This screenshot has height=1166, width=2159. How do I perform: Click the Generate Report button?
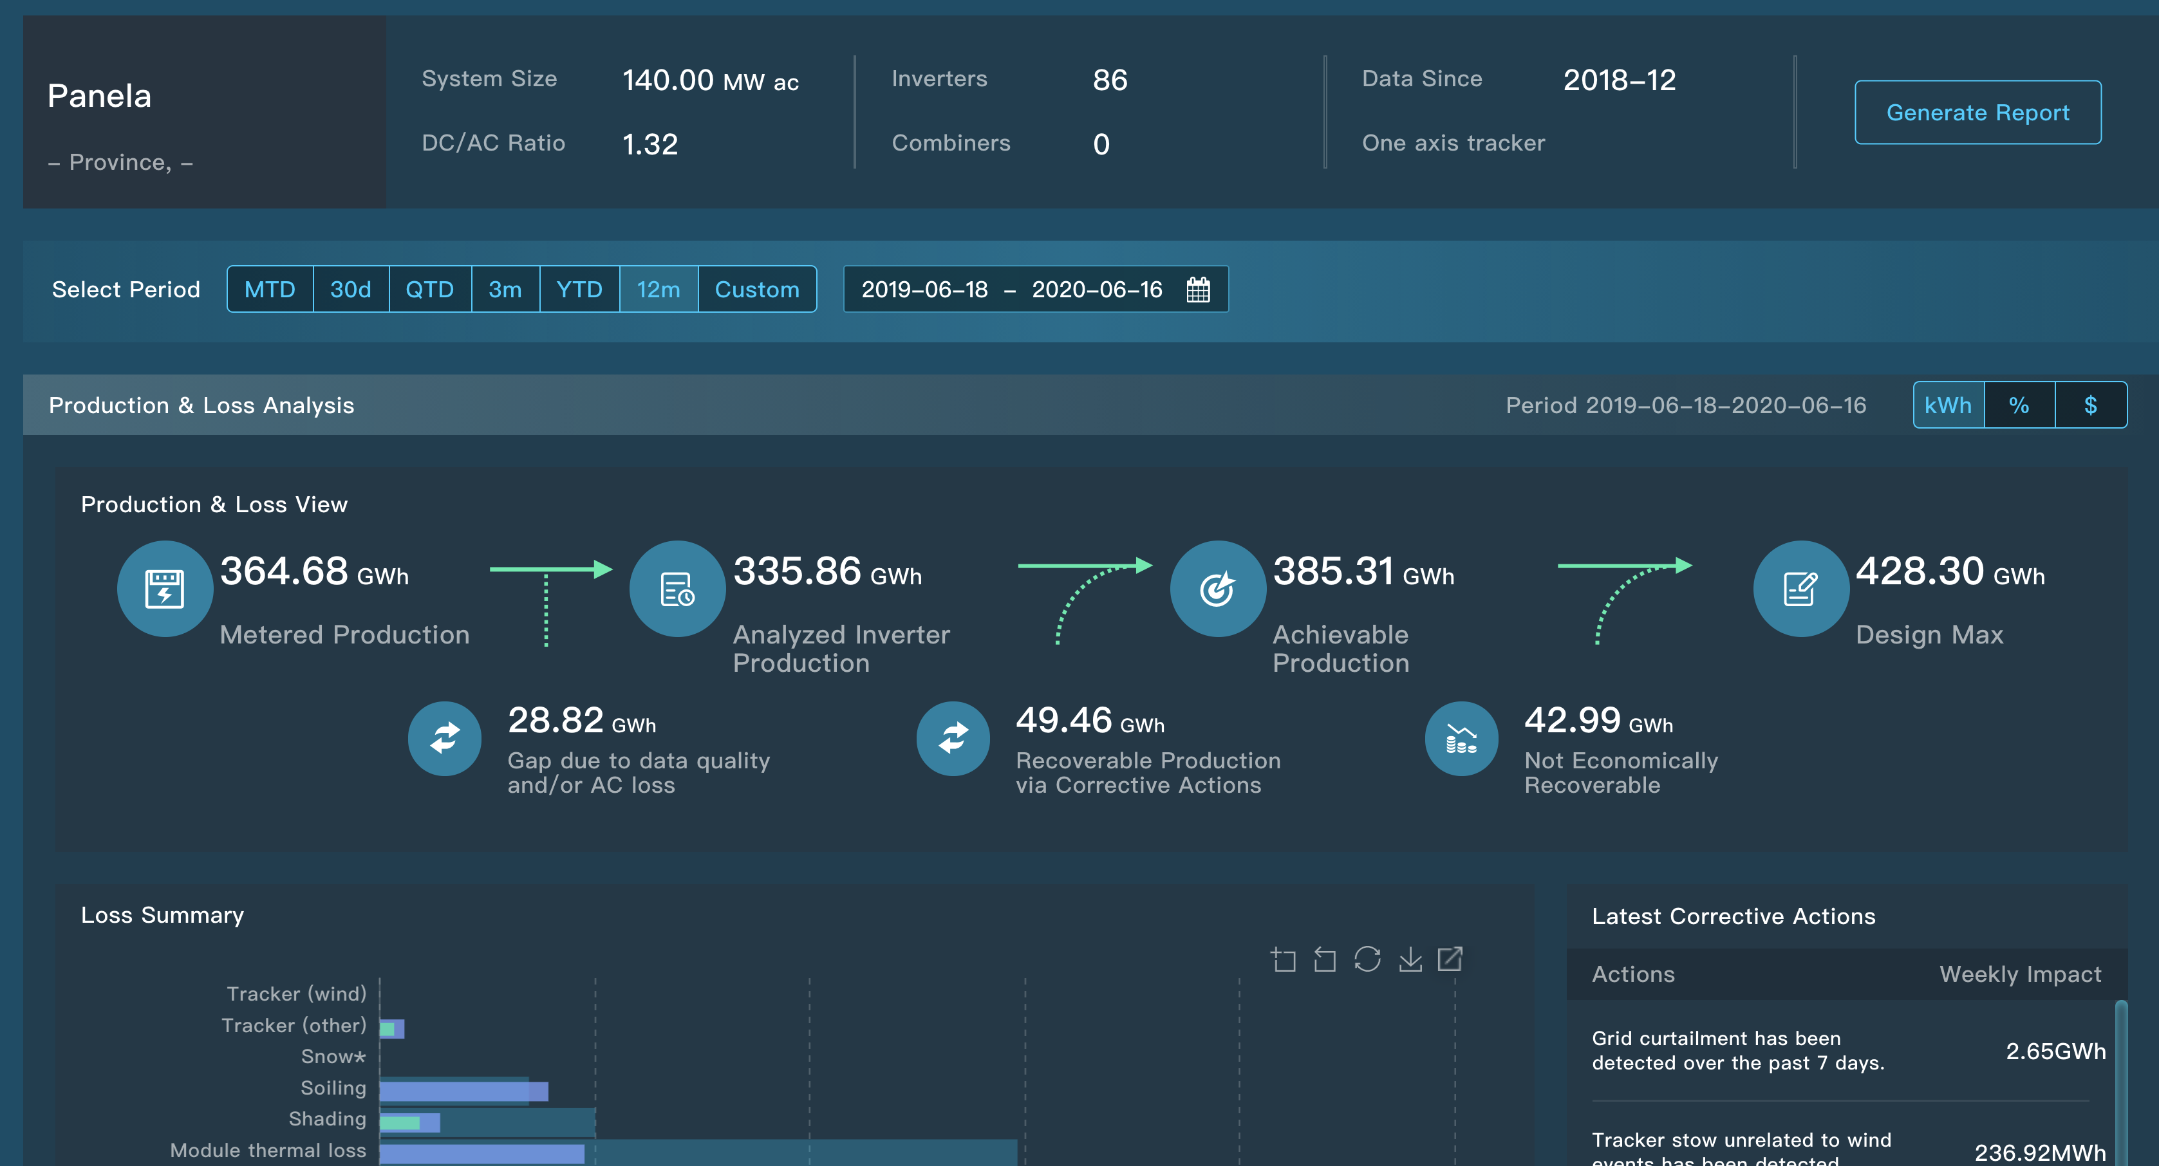pyautogui.click(x=1978, y=112)
